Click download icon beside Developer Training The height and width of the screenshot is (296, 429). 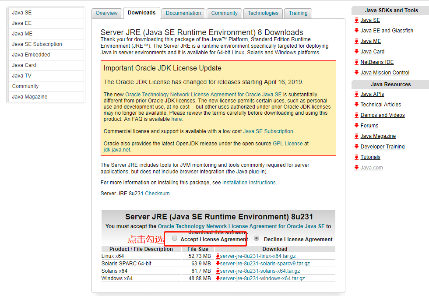pyautogui.click(x=357, y=146)
